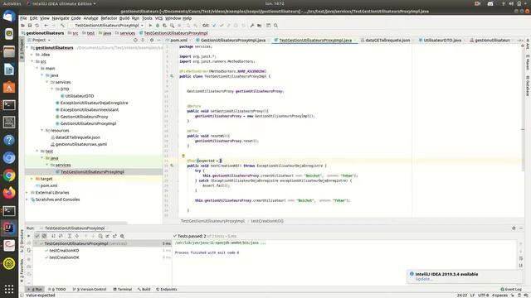Select gestionutilisateursws.yaml file
The image size is (531, 298).
[81, 144]
